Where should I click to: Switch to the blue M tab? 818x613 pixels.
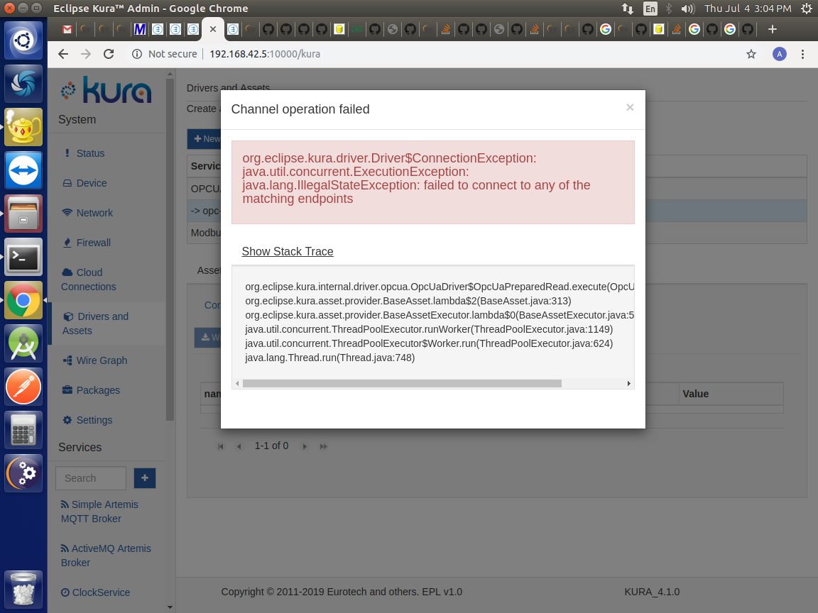click(139, 29)
